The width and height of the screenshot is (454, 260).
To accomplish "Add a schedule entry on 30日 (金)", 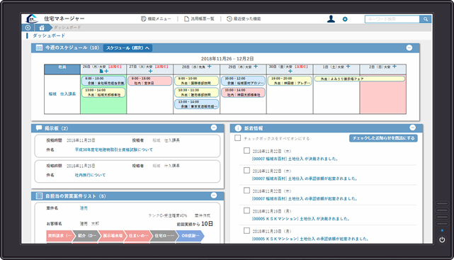I will [290, 71].
